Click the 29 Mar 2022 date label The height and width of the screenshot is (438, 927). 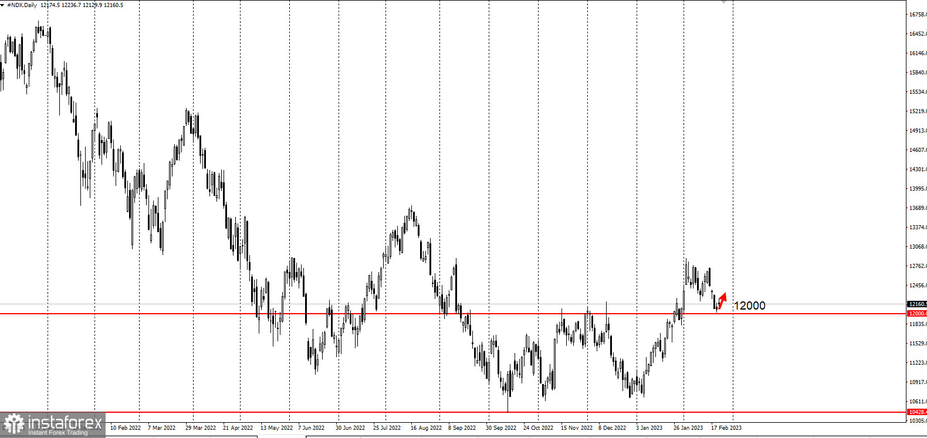point(201,428)
